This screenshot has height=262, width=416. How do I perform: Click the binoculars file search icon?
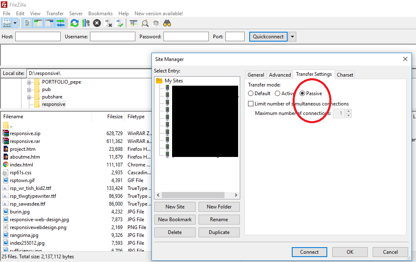pyautogui.click(x=167, y=23)
